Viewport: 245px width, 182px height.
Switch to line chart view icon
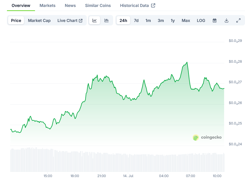(95, 21)
